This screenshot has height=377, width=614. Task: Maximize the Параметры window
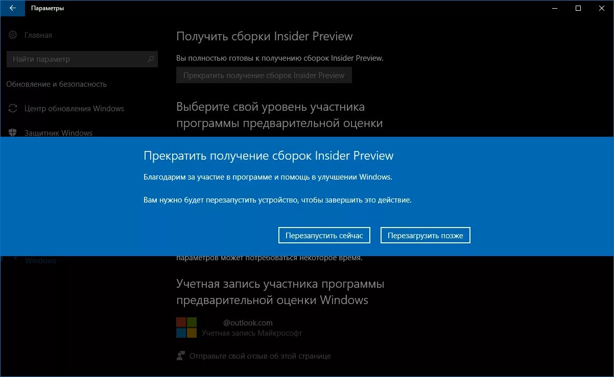tap(578, 8)
